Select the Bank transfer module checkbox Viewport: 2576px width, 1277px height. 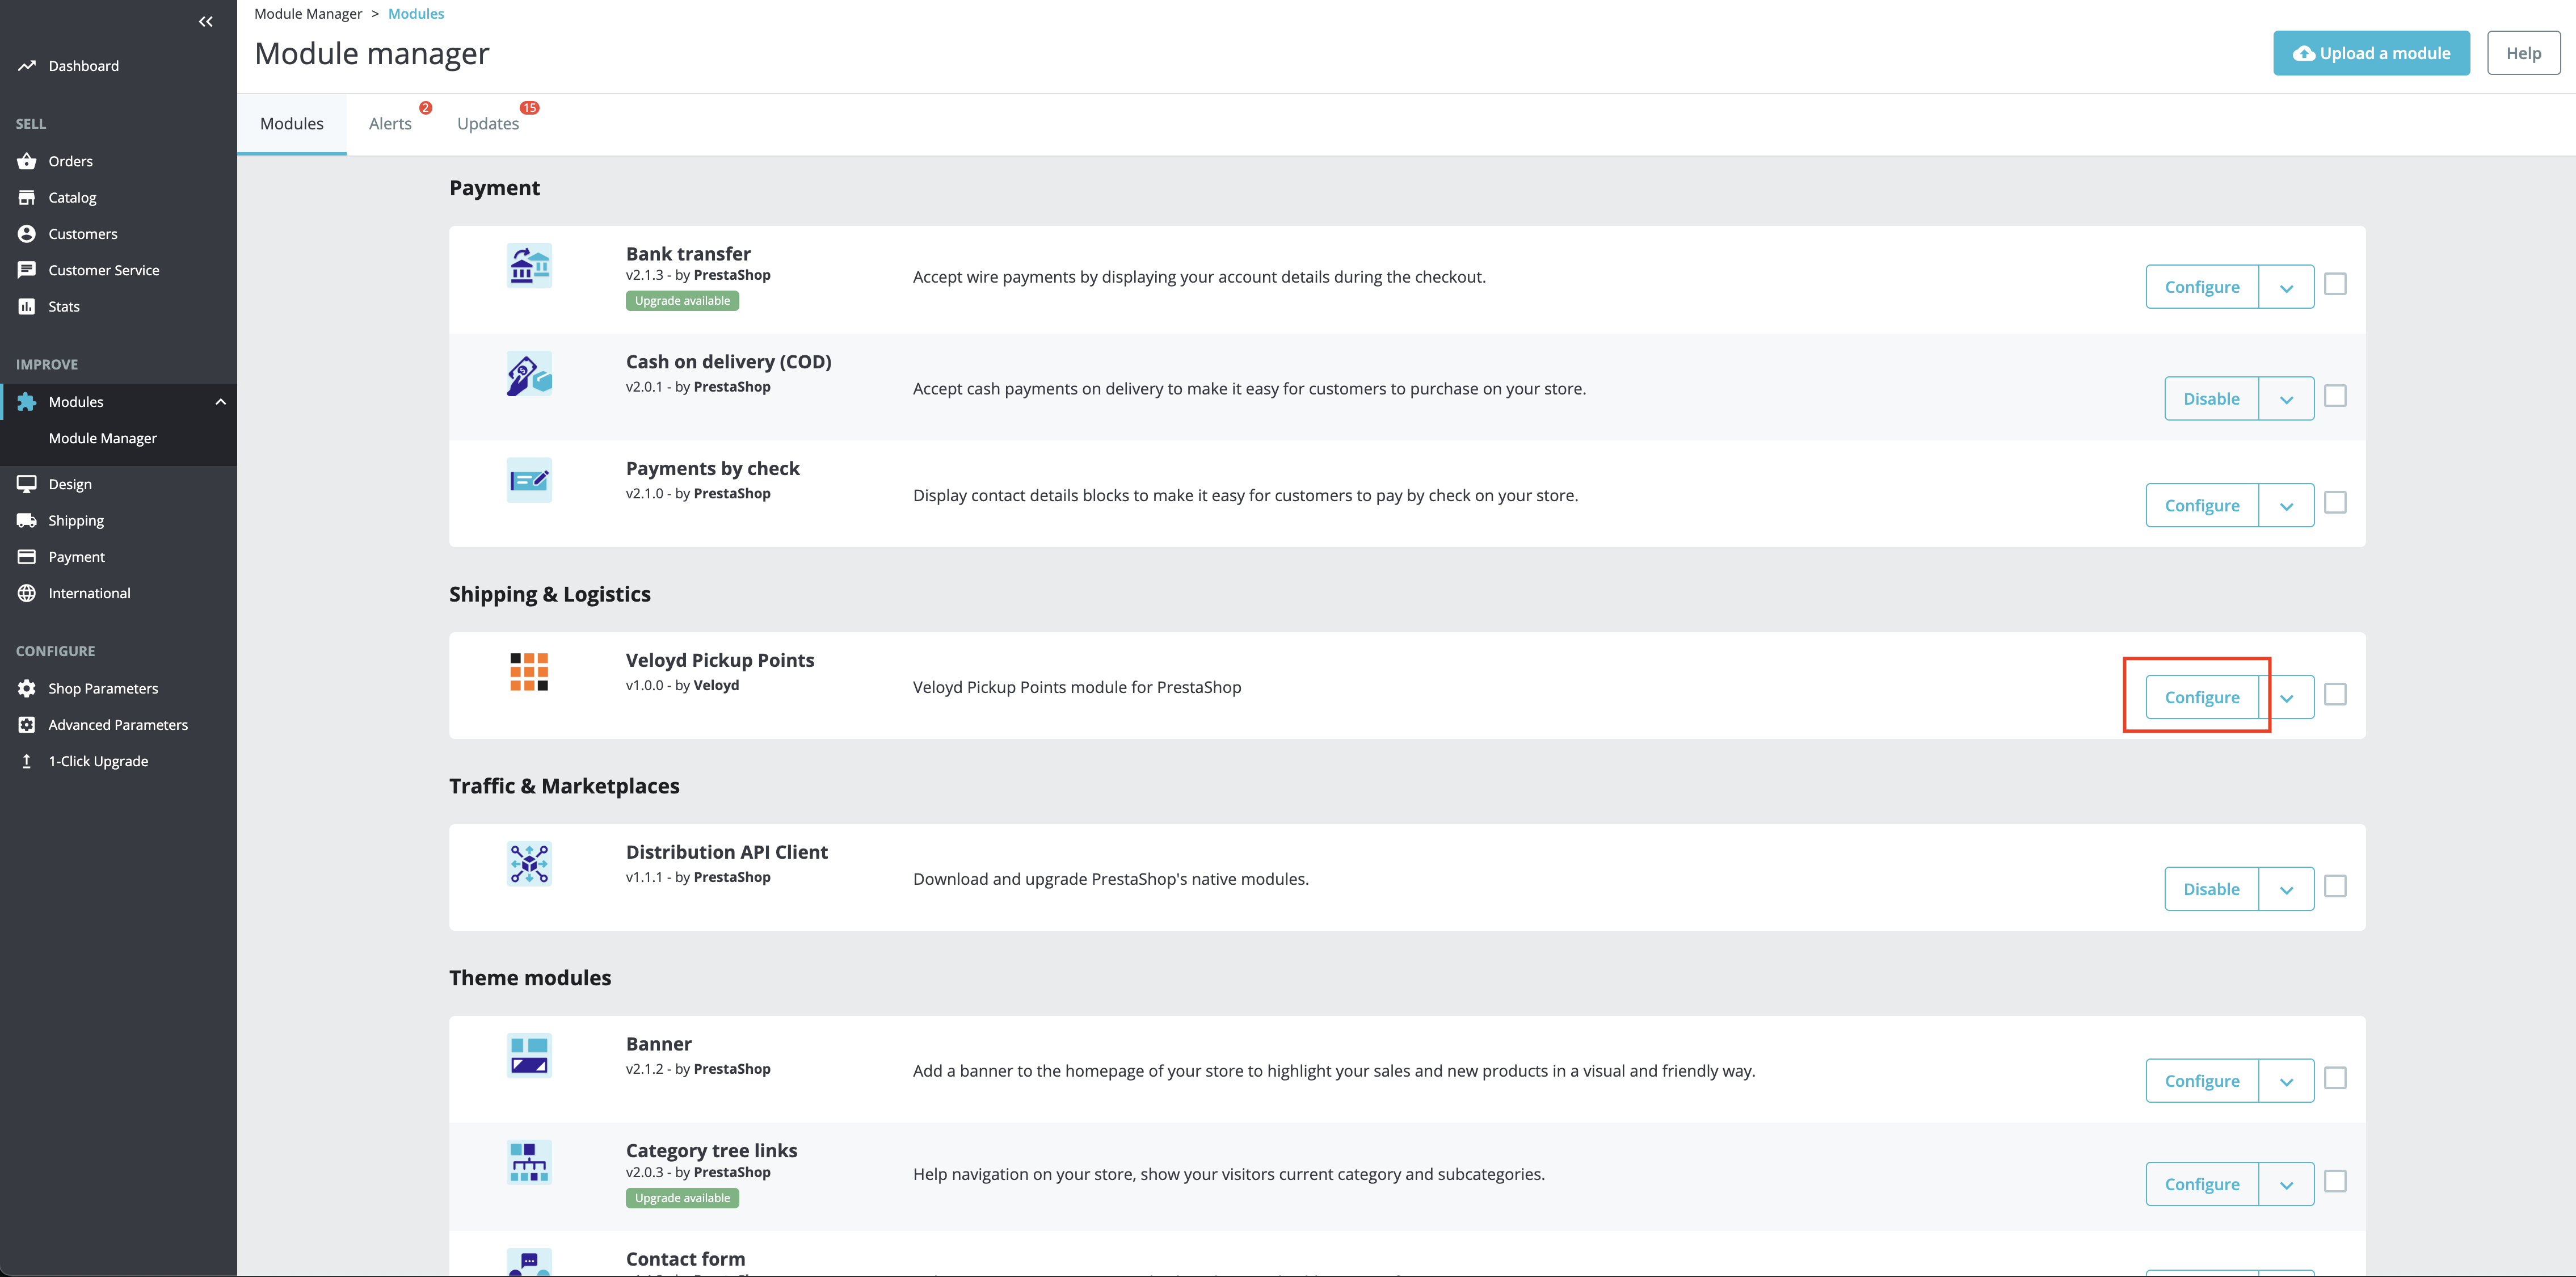2335,285
